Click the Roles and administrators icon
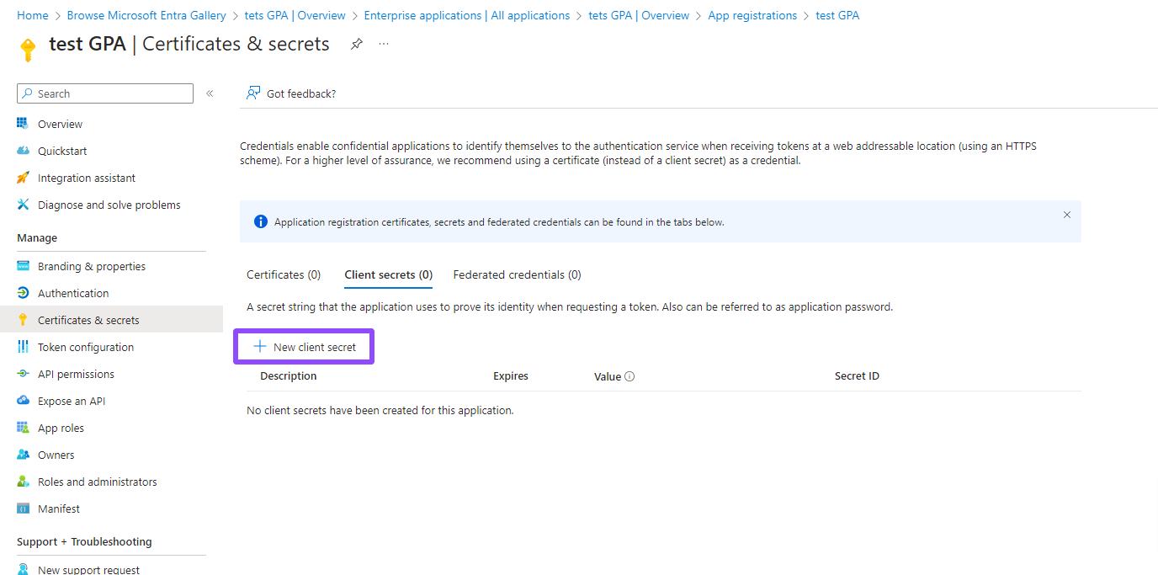Screen dimensions: 1158x575 point(23,482)
